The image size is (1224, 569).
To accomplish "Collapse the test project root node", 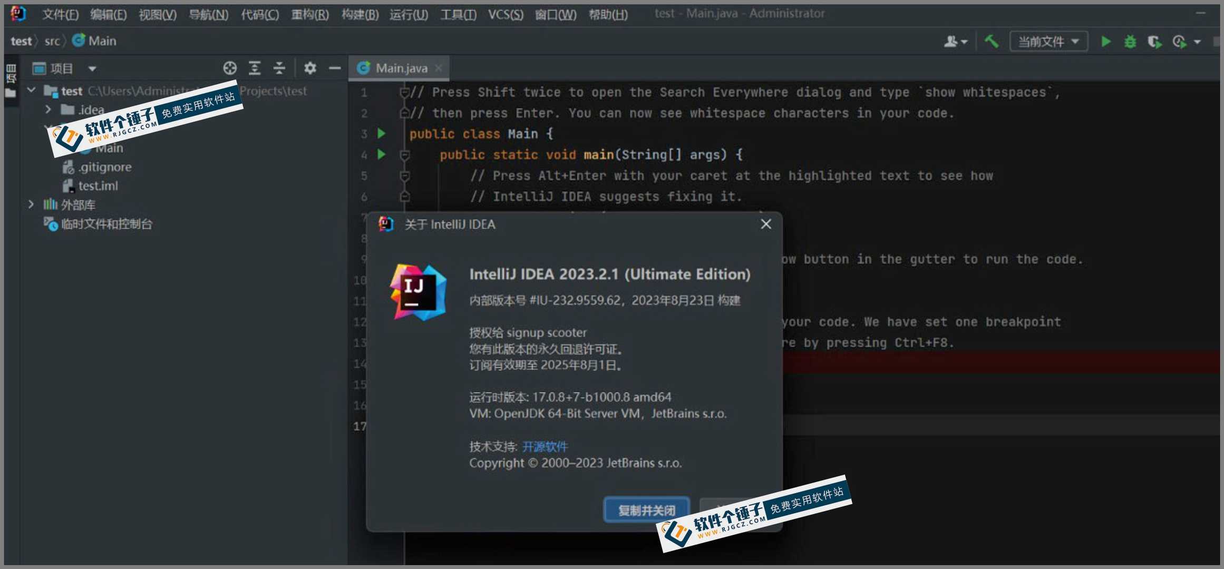I will pos(32,91).
